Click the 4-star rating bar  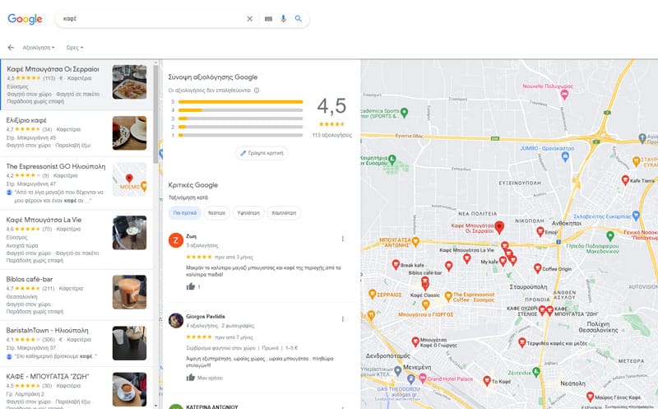click(x=240, y=110)
